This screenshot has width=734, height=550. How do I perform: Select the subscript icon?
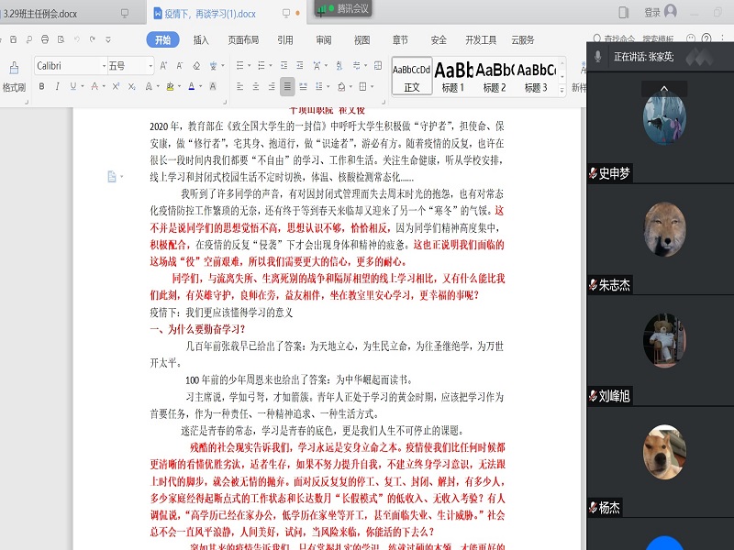click(130, 84)
